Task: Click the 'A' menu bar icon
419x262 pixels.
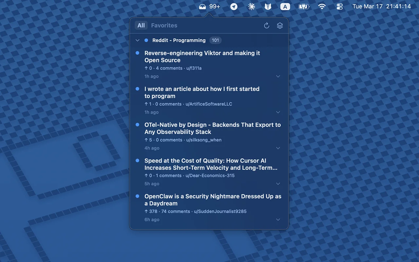Action: pyautogui.click(x=285, y=6)
